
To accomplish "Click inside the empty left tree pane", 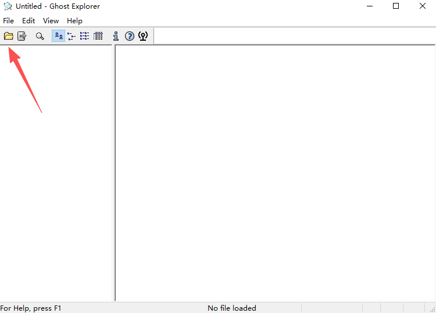I will click(56, 172).
